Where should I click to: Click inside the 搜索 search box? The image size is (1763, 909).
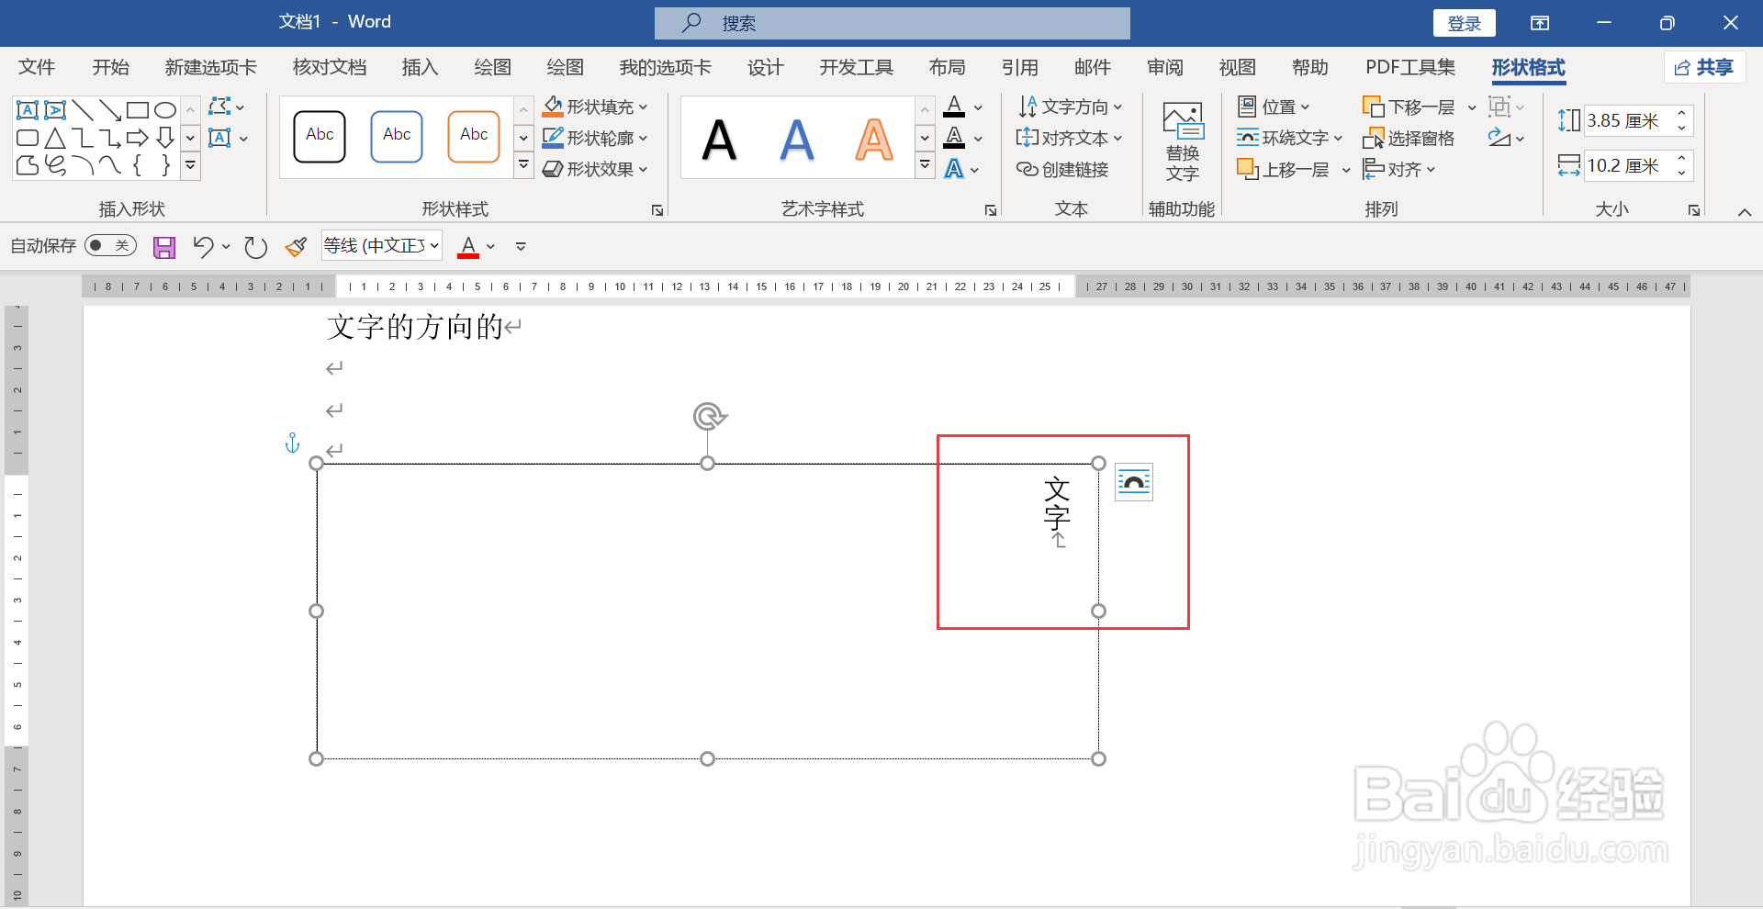(x=891, y=22)
